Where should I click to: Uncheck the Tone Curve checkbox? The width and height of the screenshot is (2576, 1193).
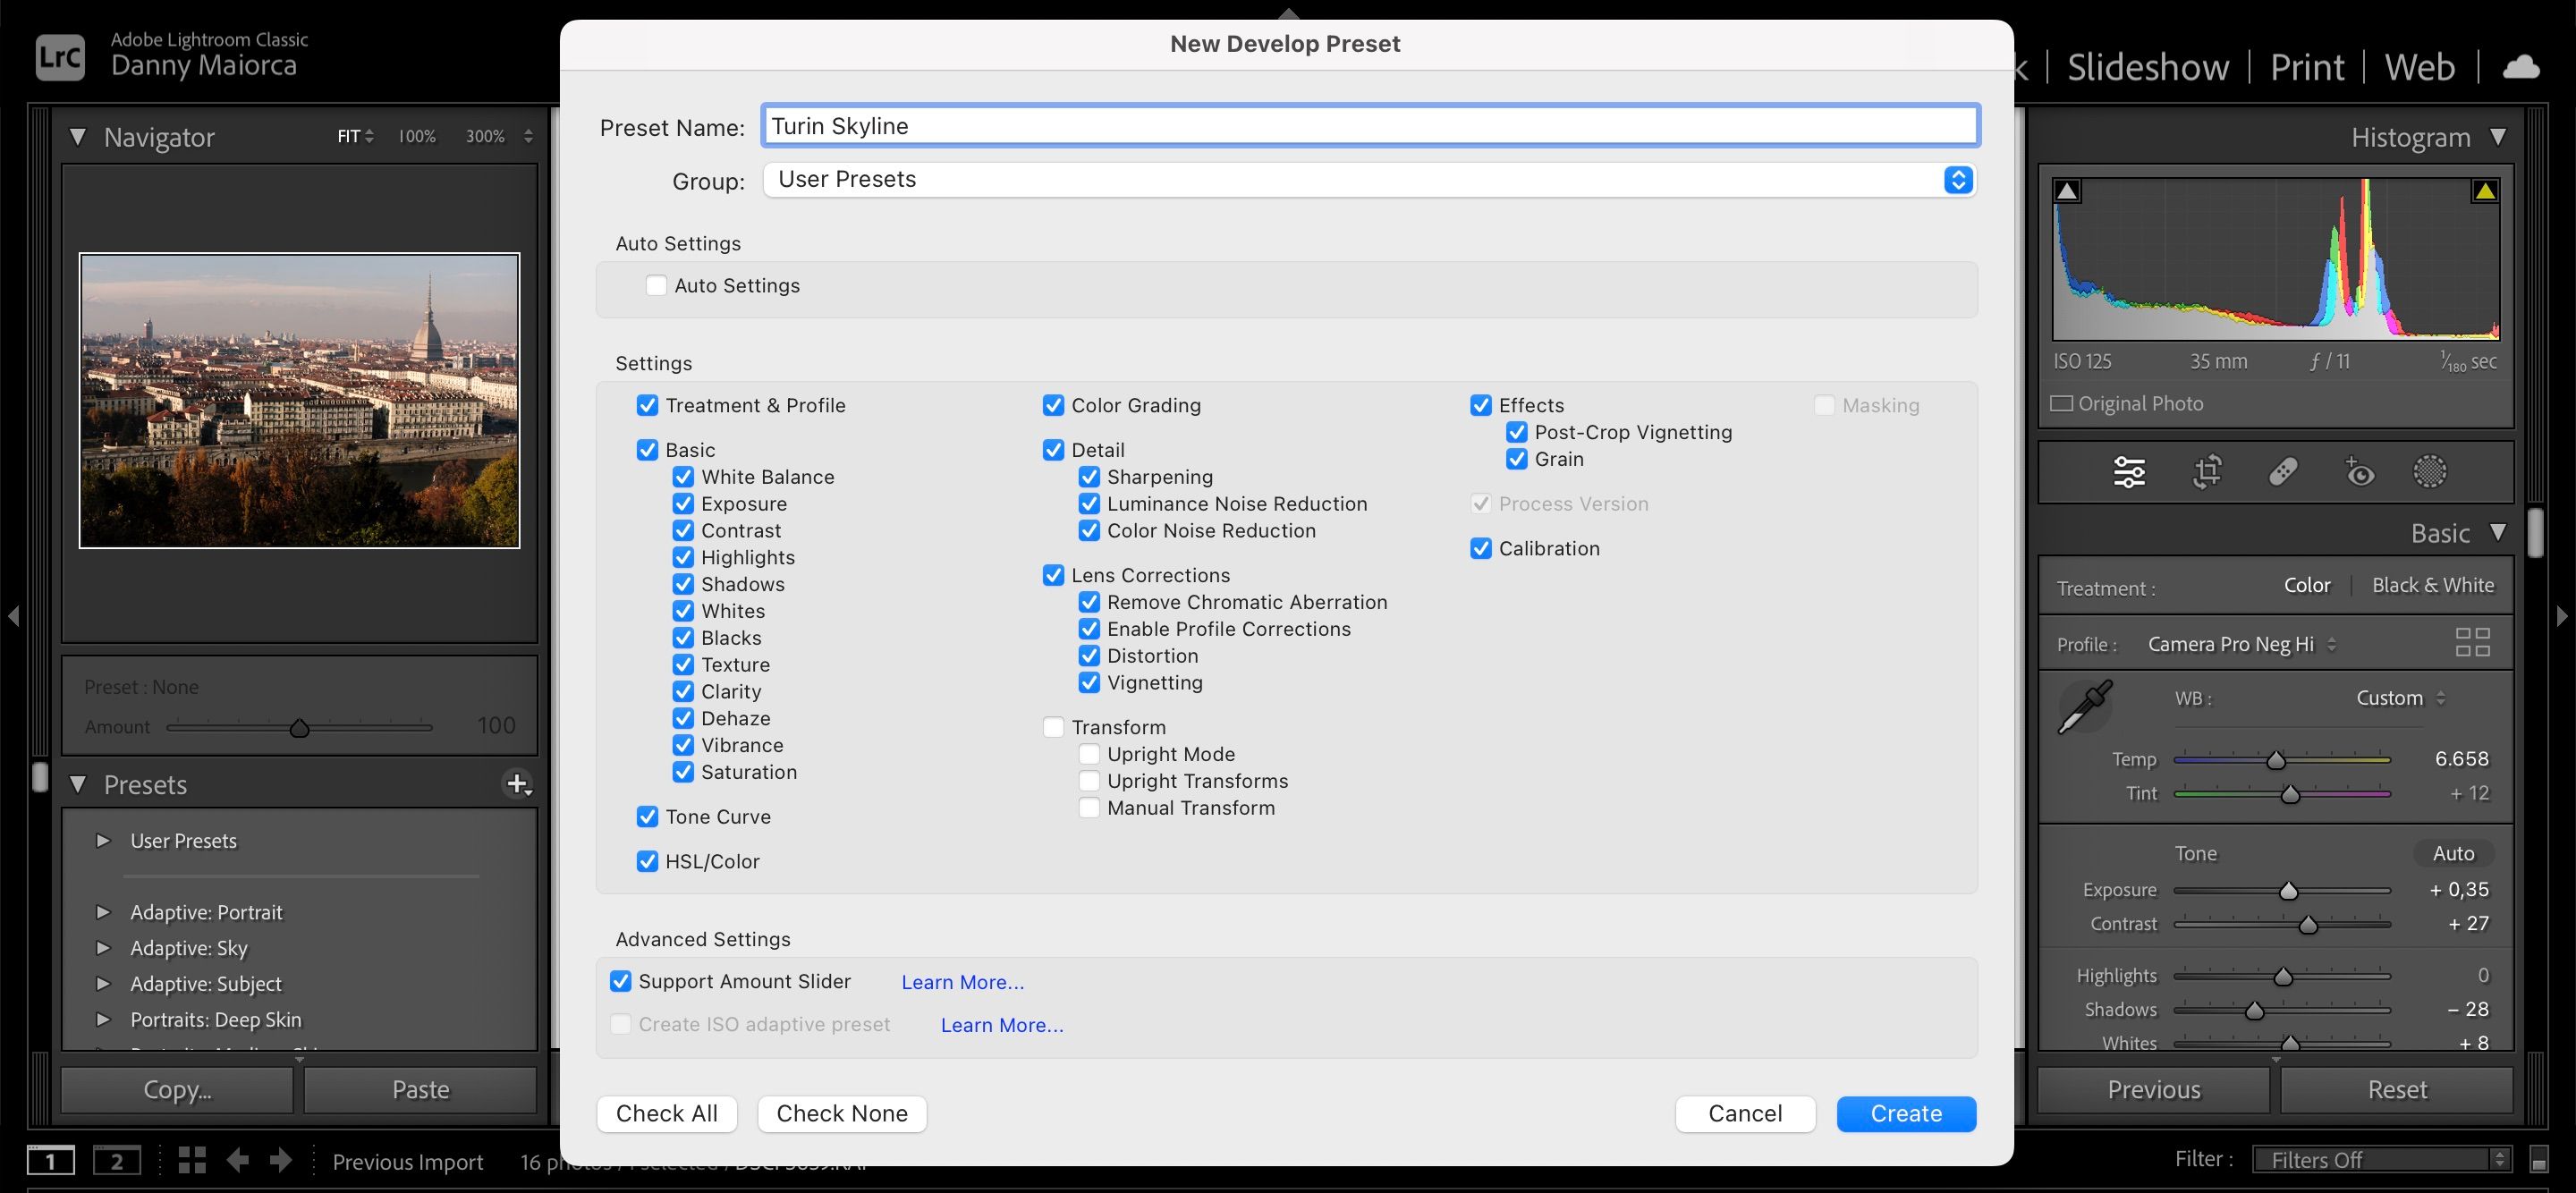click(x=647, y=817)
